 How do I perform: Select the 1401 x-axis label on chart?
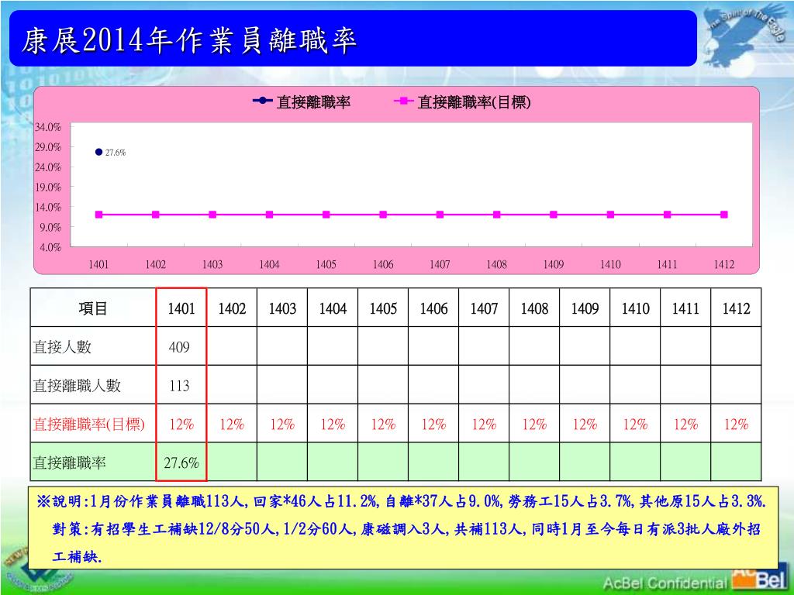pyautogui.click(x=98, y=264)
